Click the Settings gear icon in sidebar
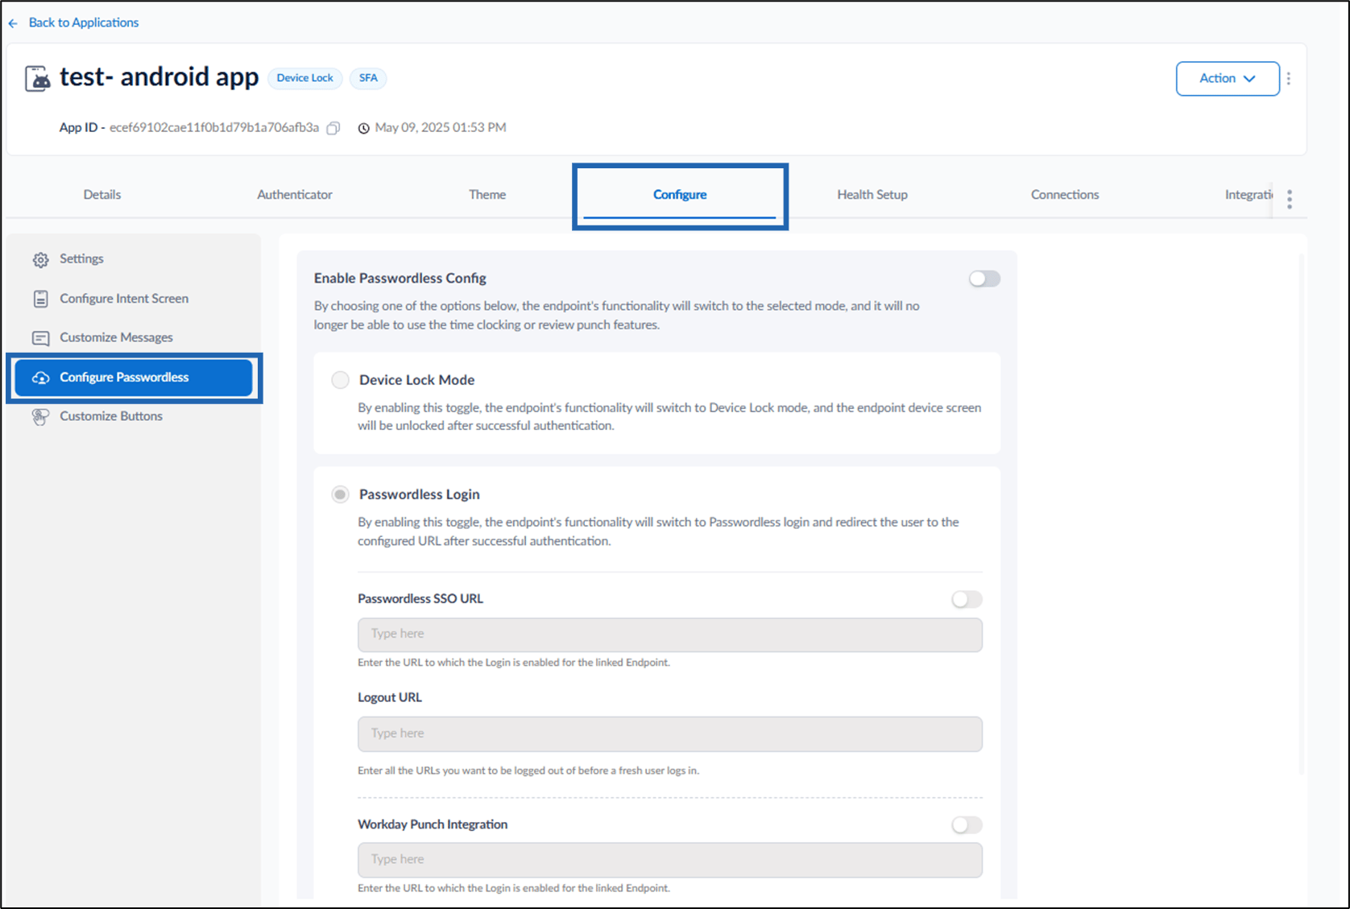Screen dimensions: 1350x909 pyautogui.click(x=40, y=259)
